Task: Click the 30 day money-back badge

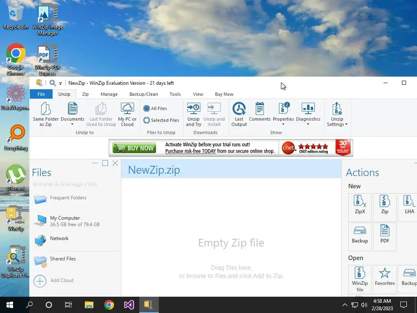Action: tap(343, 148)
